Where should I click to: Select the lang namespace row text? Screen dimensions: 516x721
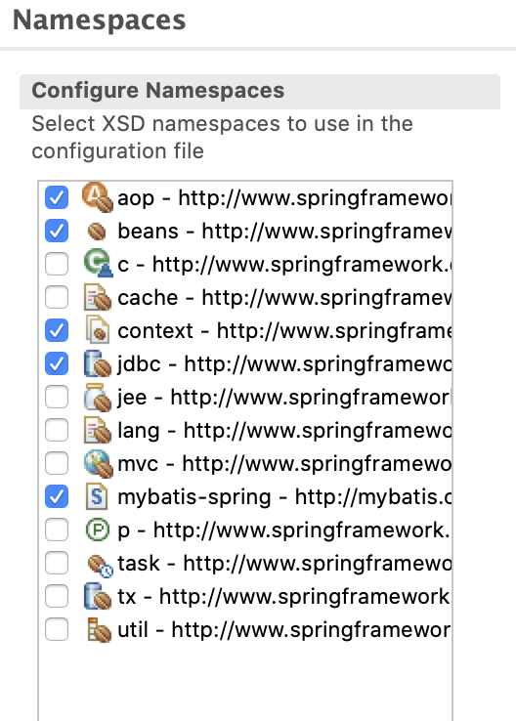click(283, 431)
